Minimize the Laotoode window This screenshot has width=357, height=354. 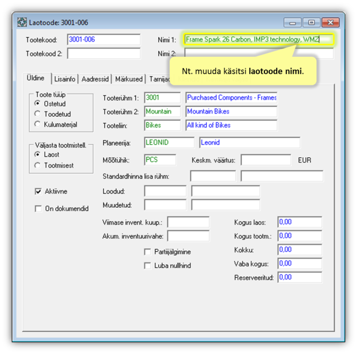(x=292, y=23)
